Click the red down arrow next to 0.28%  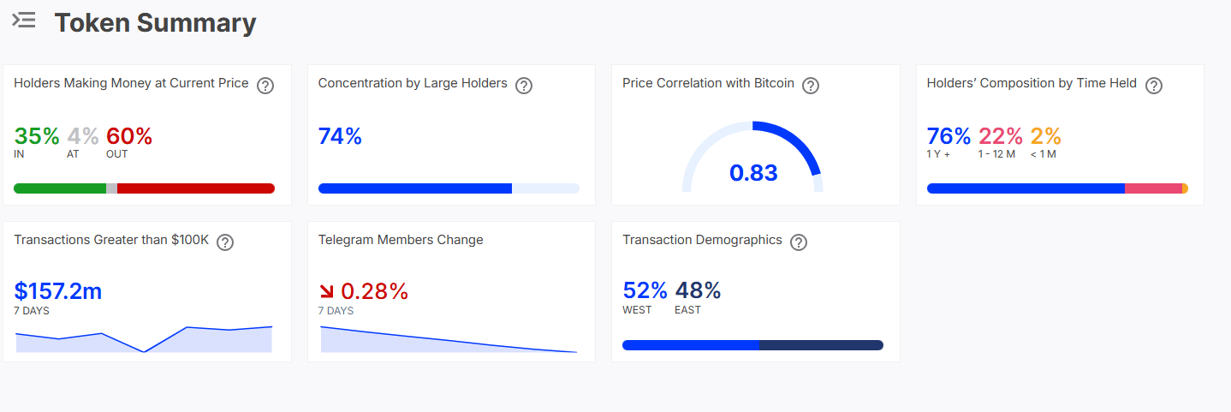[327, 292]
